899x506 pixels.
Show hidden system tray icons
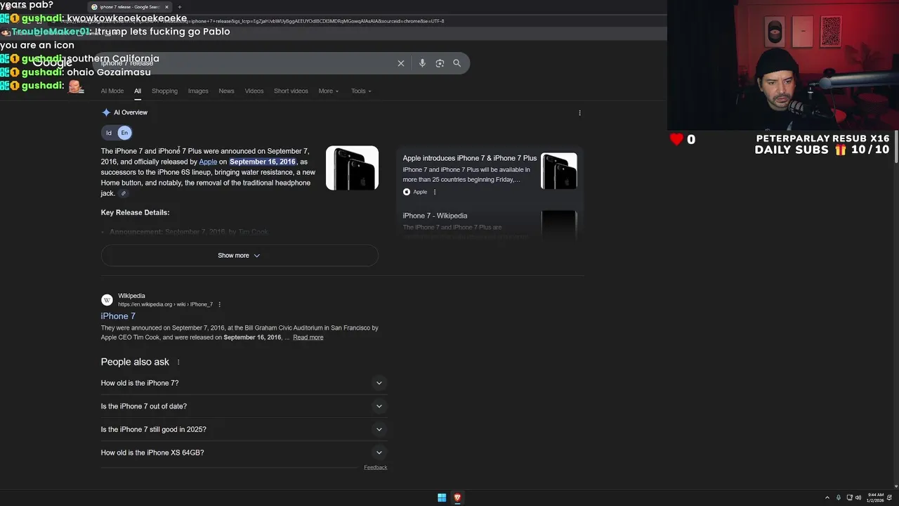(x=827, y=498)
